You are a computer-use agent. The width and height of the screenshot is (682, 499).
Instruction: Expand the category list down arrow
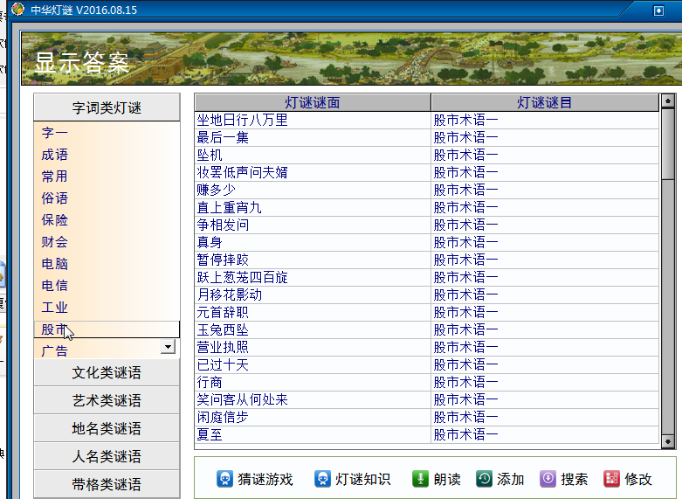tap(168, 347)
